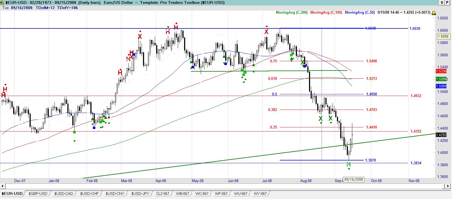Click the Jan-08 label on time axis
This screenshot has width=452, height=199.
click(54, 181)
